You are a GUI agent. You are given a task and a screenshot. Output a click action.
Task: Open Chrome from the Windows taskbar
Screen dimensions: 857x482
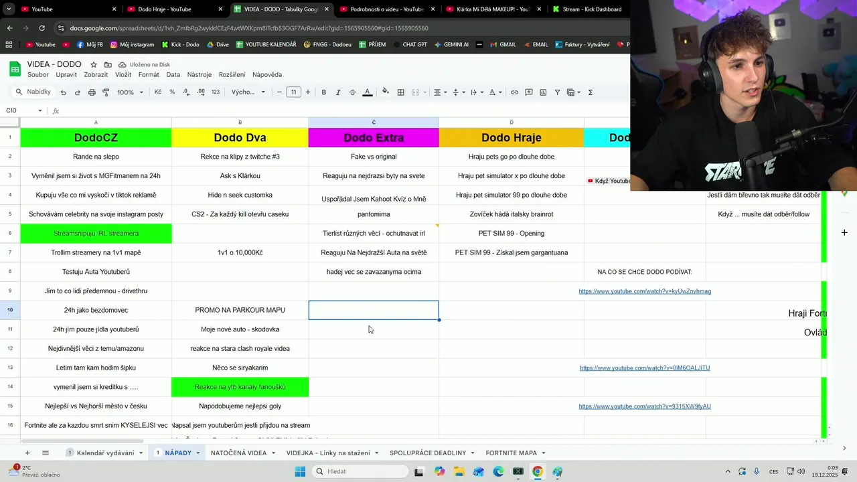coord(537,471)
